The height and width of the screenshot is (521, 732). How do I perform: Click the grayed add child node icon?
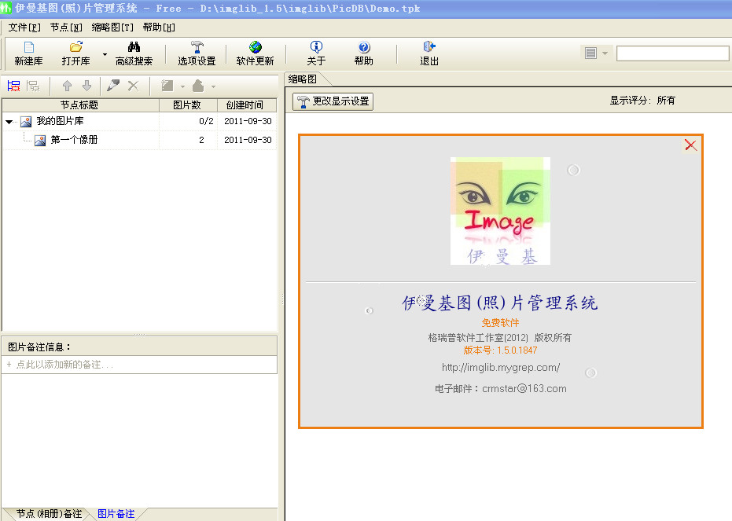[x=33, y=86]
